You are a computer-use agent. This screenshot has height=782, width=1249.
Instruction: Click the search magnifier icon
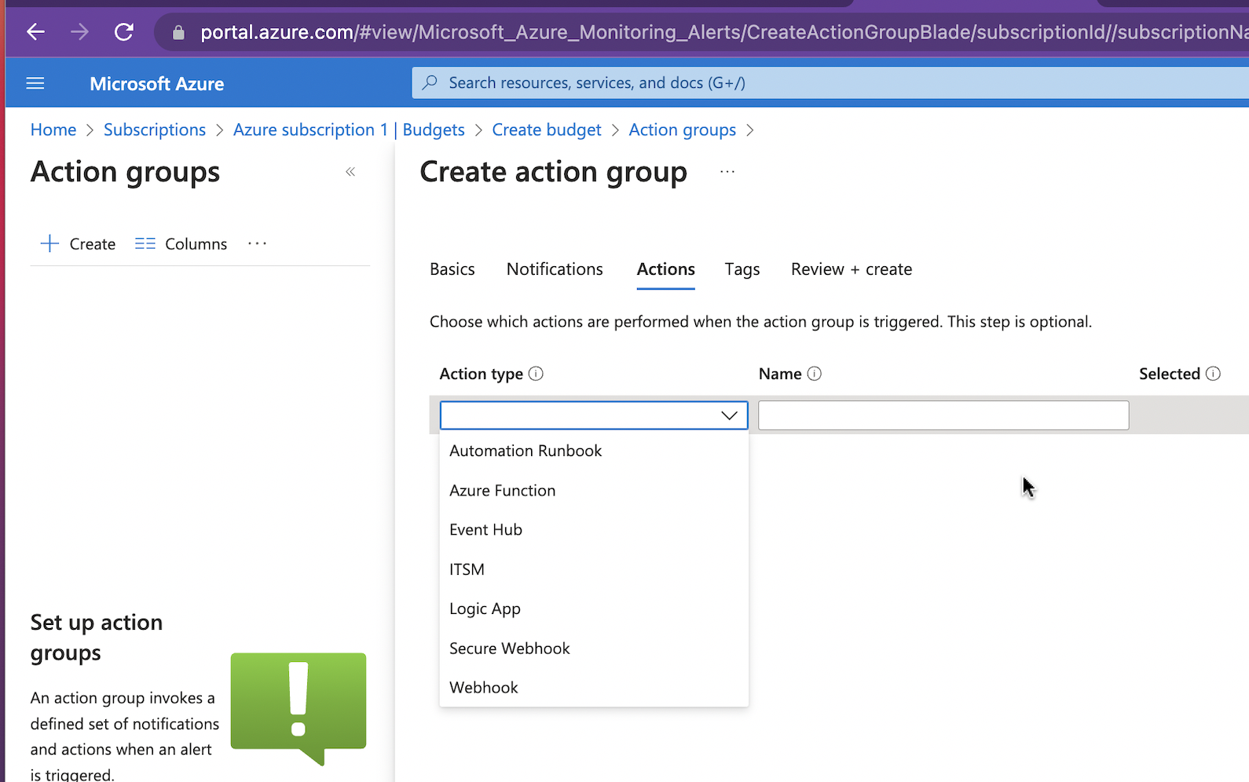pos(430,82)
